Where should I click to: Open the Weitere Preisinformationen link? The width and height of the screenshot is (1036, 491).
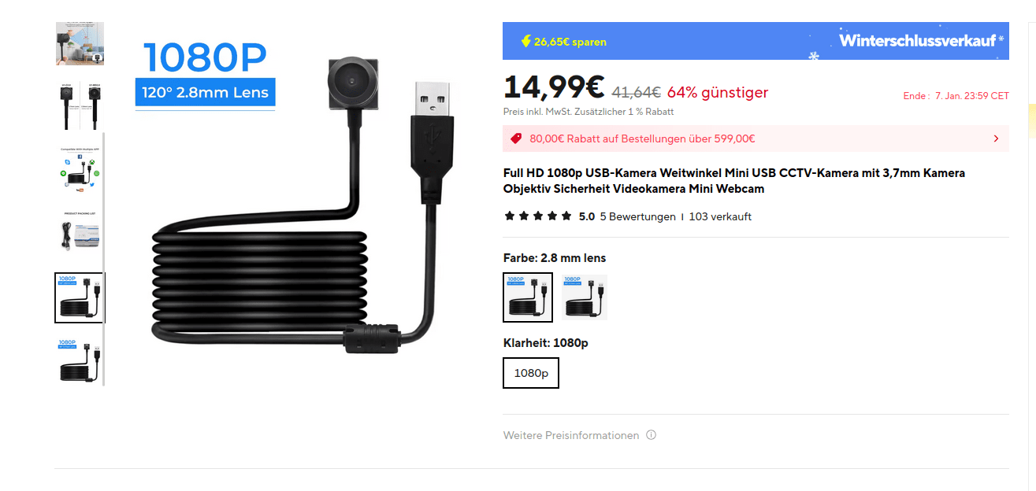pos(571,435)
